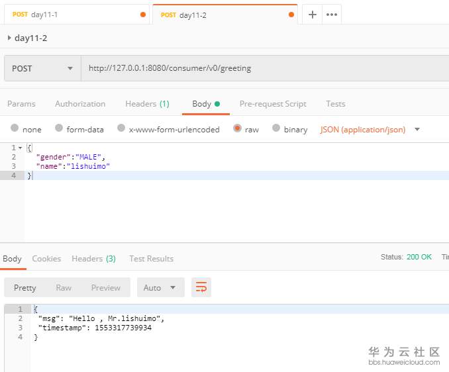Open tab options via three dots icon
This screenshot has height=372, width=449.
(332, 15)
